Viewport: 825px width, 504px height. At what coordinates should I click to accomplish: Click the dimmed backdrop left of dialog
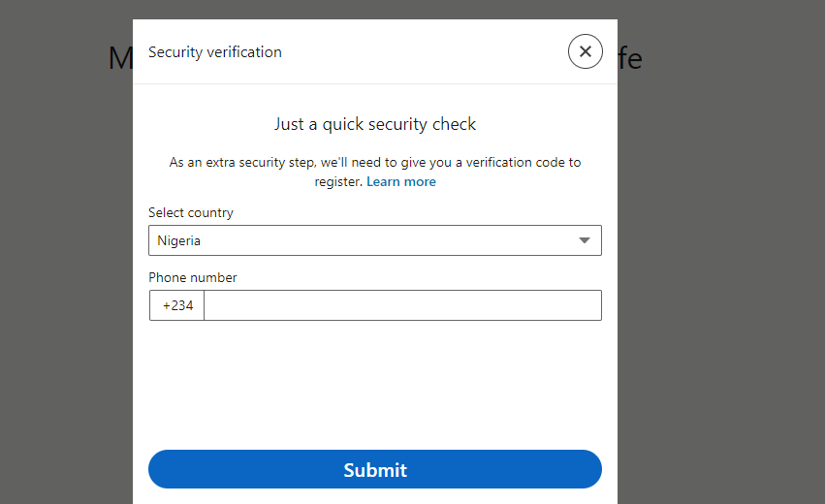point(66,263)
